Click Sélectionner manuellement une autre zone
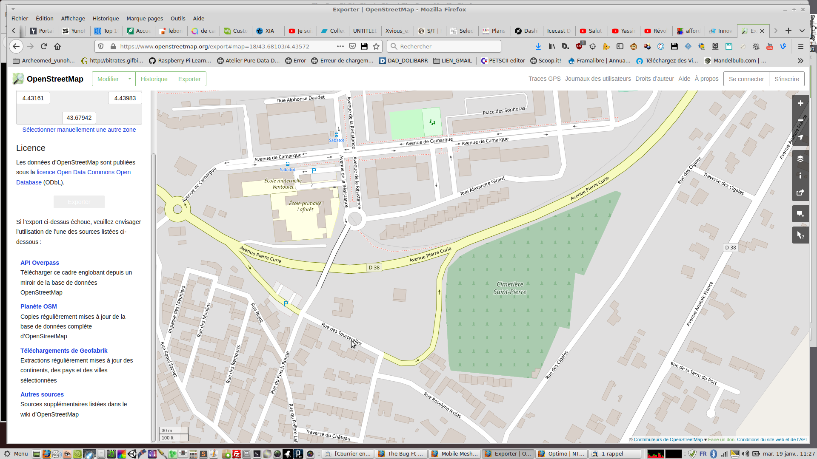Image resolution: width=817 pixels, height=459 pixels. click(x=79, y=130)
